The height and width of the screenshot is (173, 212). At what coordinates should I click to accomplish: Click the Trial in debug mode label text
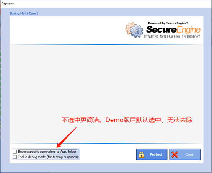[x=48, y=157]
